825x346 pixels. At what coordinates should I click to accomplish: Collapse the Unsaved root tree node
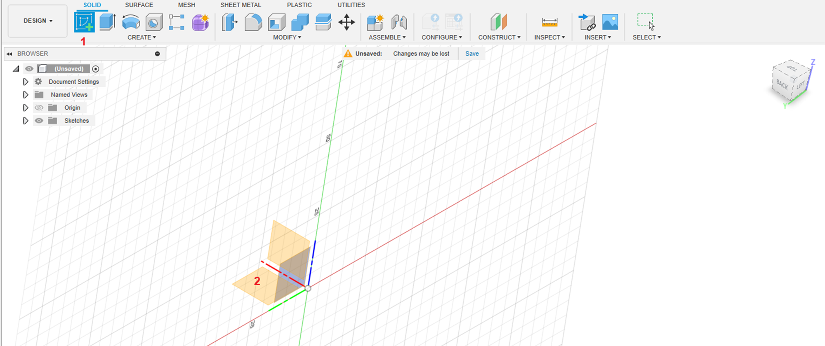(x=16, y=69)
